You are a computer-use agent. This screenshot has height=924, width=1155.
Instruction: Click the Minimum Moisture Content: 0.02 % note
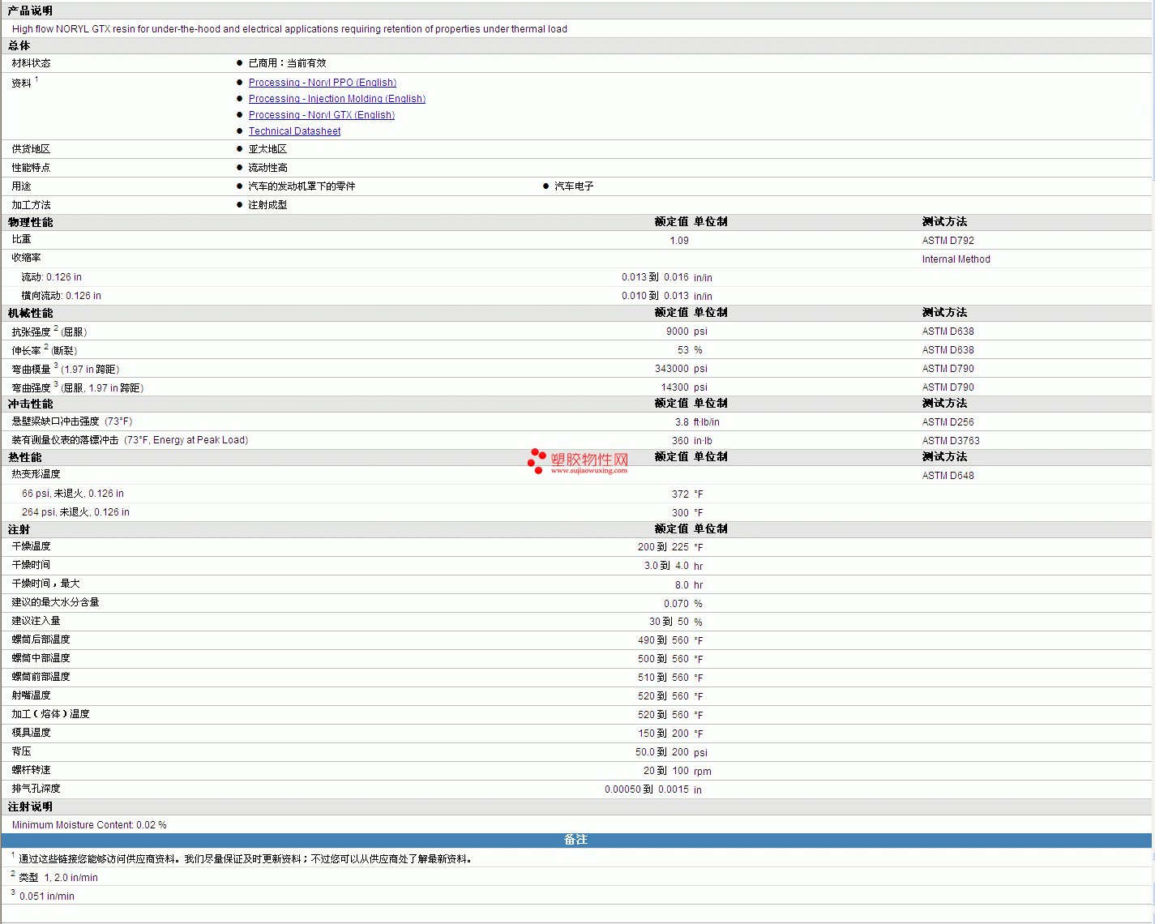(x=89, y=825)
